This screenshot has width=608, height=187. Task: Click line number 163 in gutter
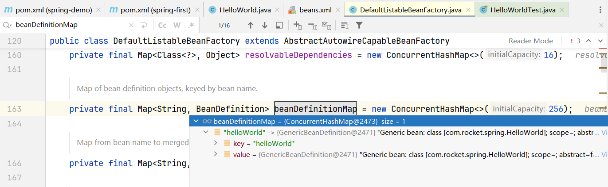15,109
